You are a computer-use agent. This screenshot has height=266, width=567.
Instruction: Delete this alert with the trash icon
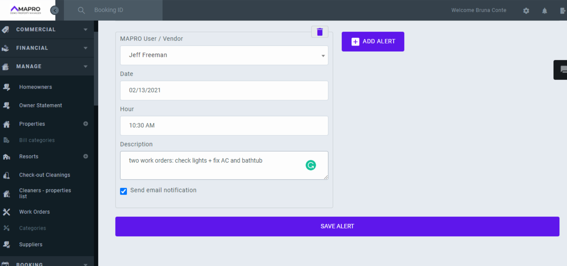click(320, 32)
